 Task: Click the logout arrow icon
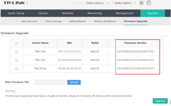point(141,3)
